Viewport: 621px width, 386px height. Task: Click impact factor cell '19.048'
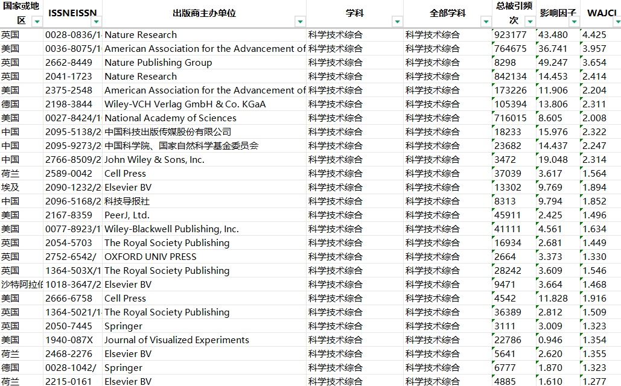tap(558, 160)
